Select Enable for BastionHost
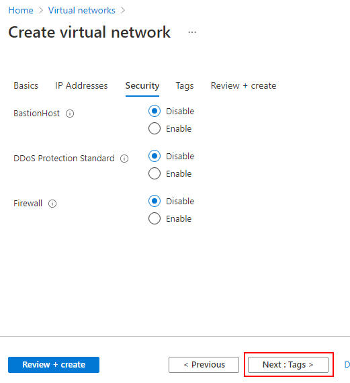Screen dimensions: 350x383 tap(155, 128)
